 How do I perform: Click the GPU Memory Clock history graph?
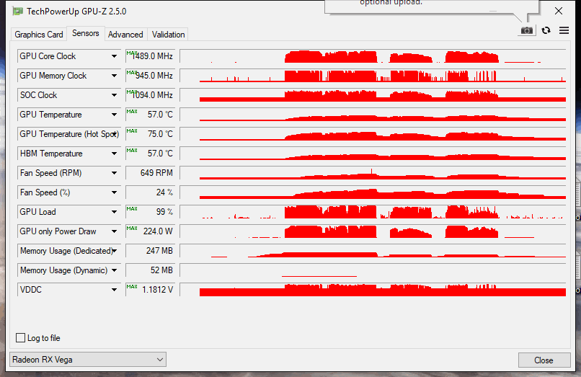pyautogui.click(x=373, y=76)
